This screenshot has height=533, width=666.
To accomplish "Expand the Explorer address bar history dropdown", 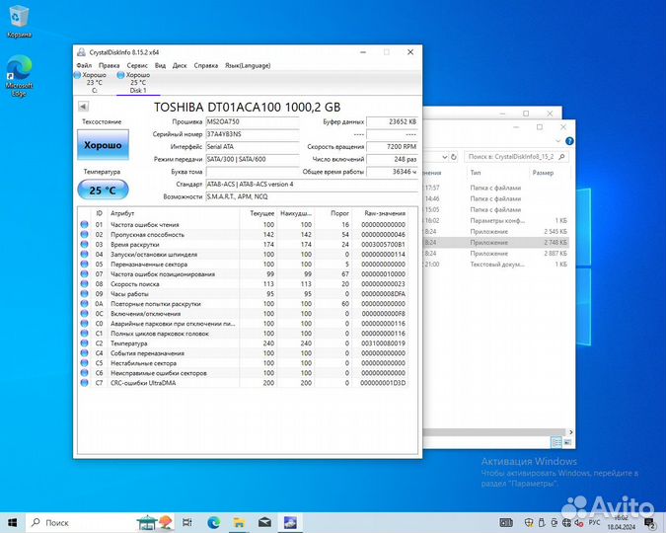I will [x=444, y=157].
